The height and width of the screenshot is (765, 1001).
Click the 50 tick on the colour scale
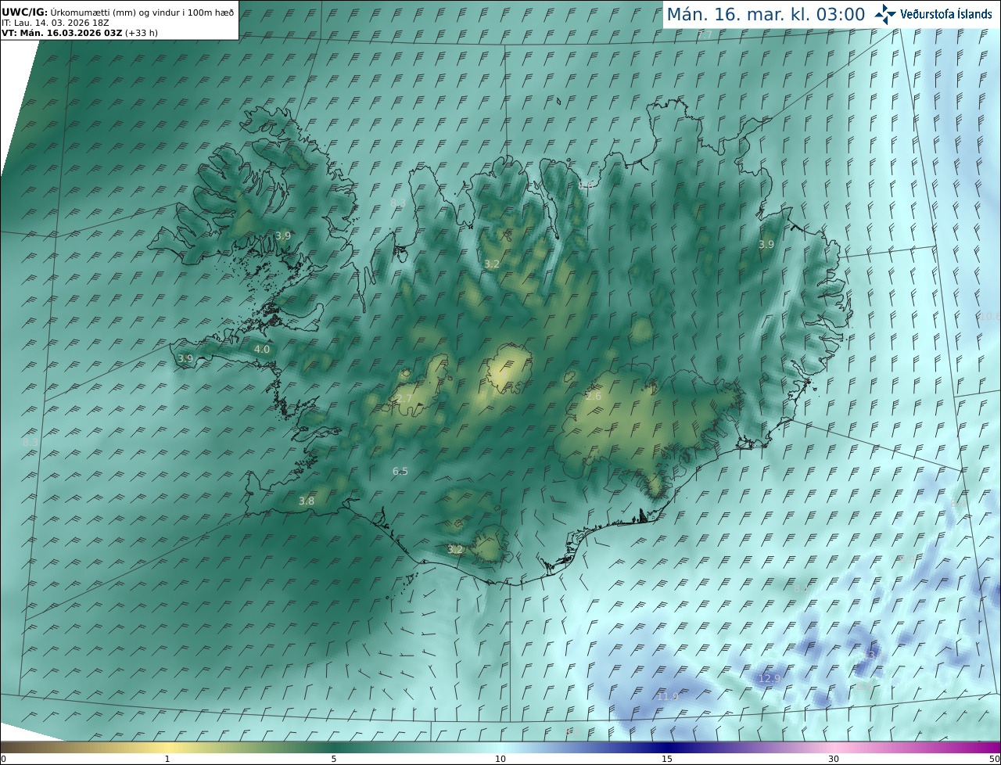coord(994,759)
